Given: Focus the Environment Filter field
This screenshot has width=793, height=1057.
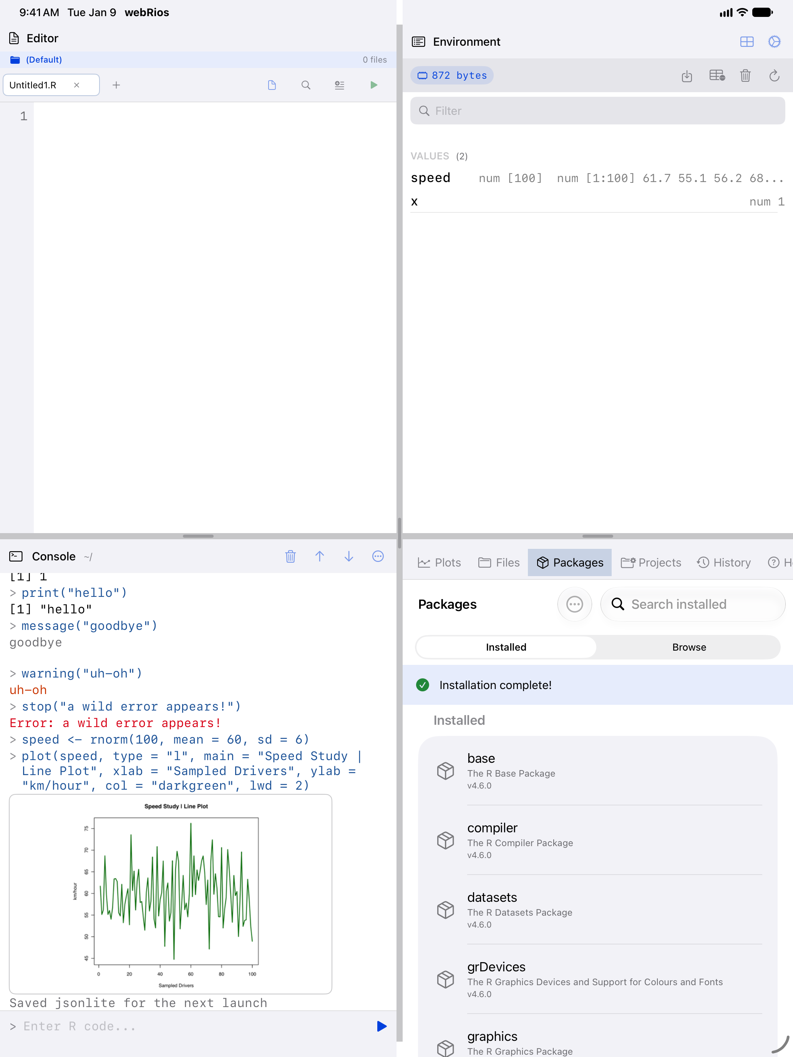Looking at the screenshot, I should coord(597,111).
